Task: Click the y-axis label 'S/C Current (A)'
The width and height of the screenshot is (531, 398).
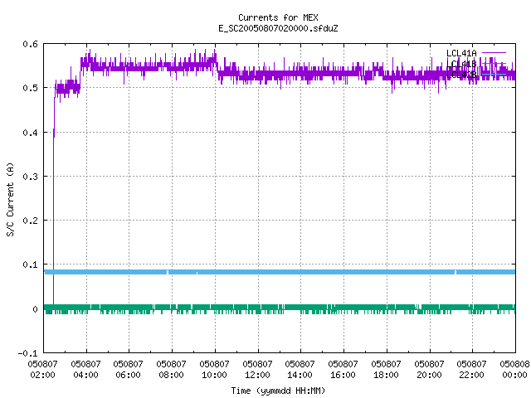Action: click(10, 200)
